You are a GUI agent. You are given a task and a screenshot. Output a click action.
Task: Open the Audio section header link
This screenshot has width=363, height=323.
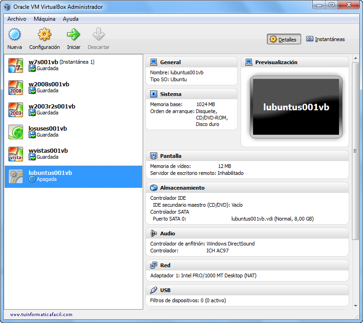coord(167,233)
